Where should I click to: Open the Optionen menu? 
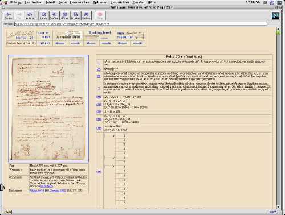[x=100, y=2]
